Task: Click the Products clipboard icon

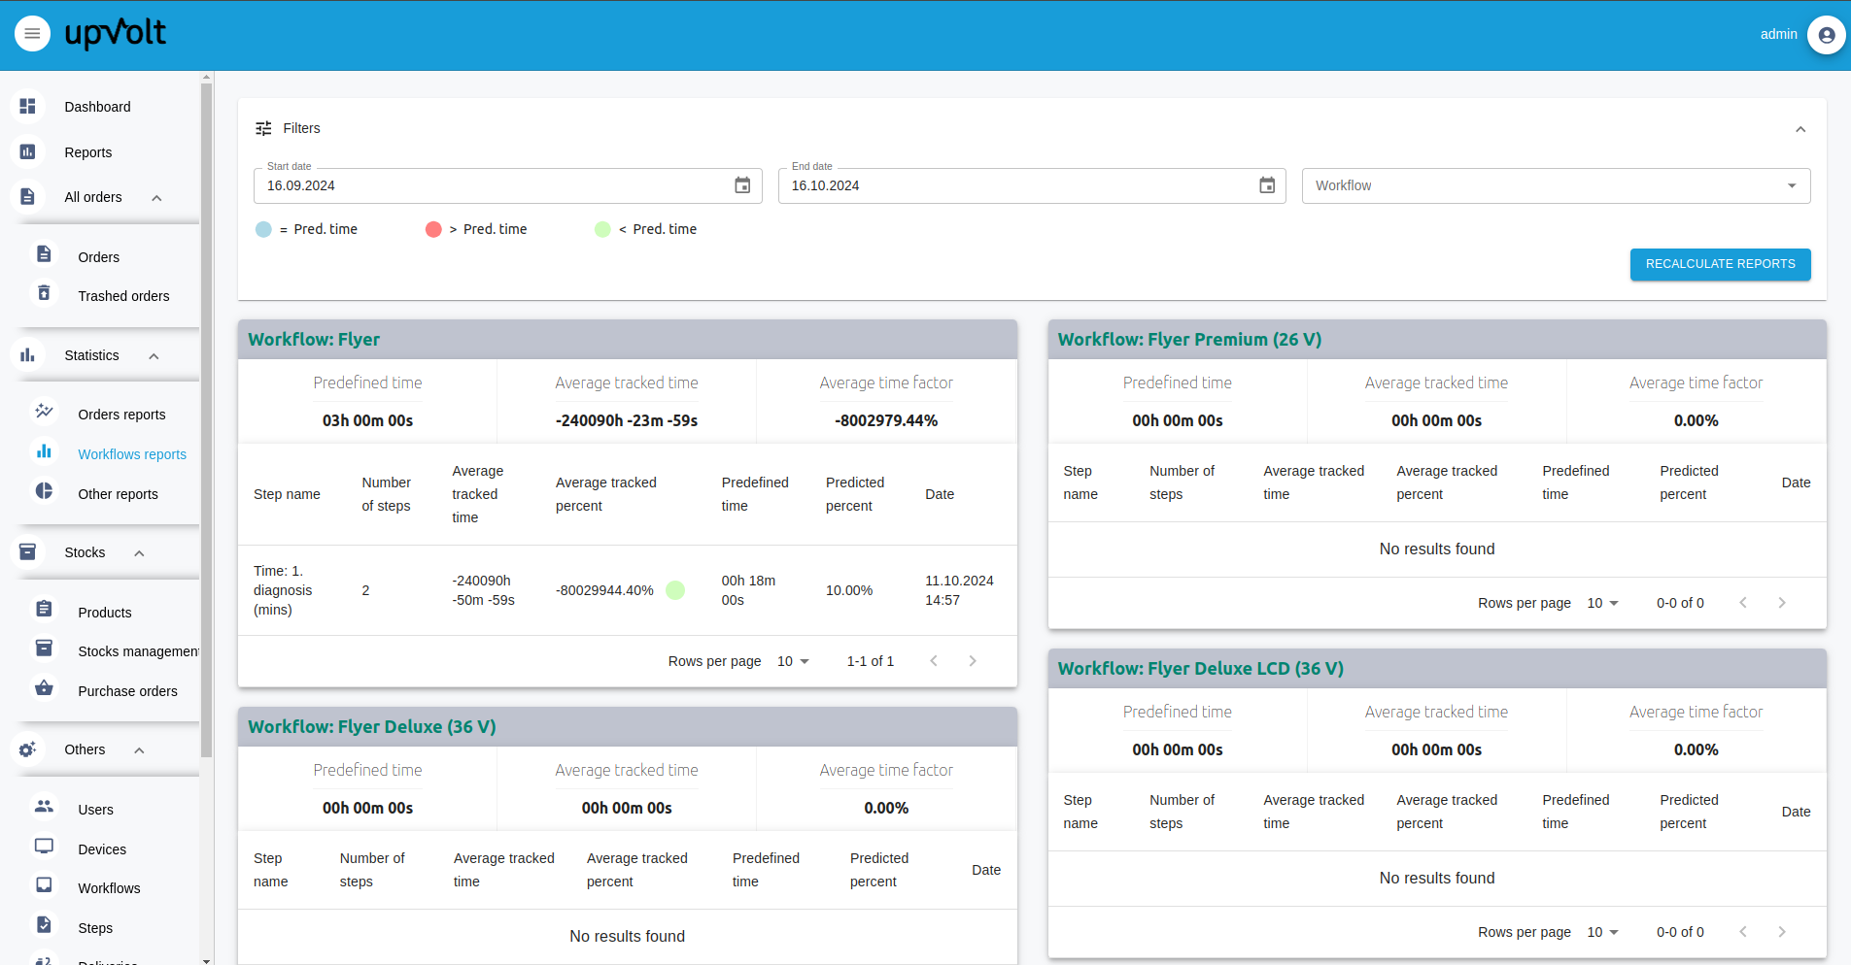Action: click(x=44, y=610)
